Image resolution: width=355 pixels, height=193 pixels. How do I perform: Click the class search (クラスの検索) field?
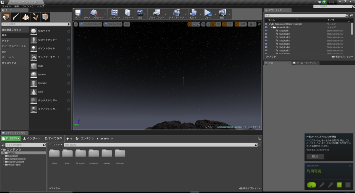pos(36,24)
